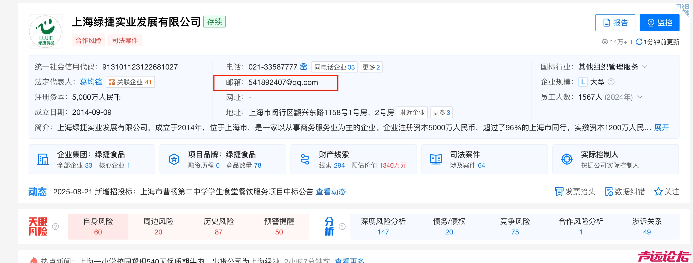Viewport: 693px width, 263px height.
Task: Open the 深度风险分析 147 tab
Action: point(383,226)
